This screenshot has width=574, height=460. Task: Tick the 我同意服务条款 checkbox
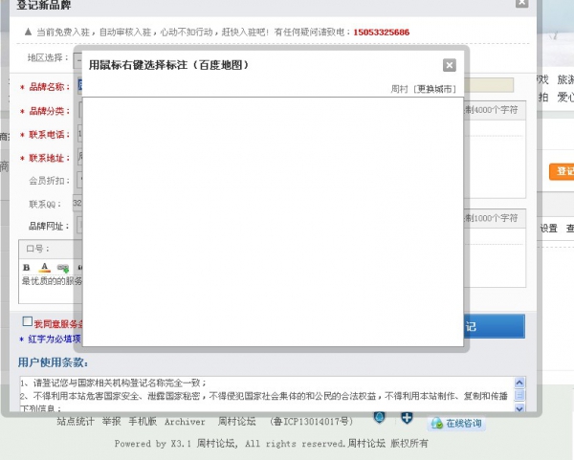pos(28,321)
